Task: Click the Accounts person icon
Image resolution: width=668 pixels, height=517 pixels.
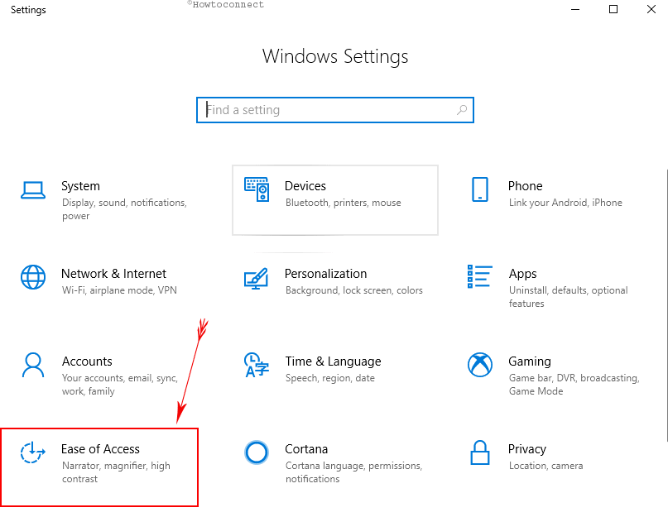Action: [x=33, y=365]
